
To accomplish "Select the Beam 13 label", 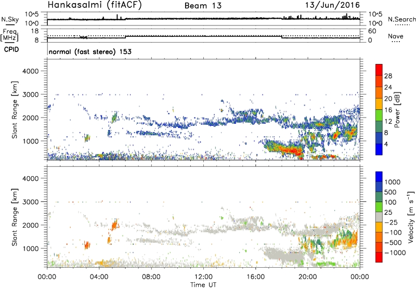I will [x=203, y=6].
